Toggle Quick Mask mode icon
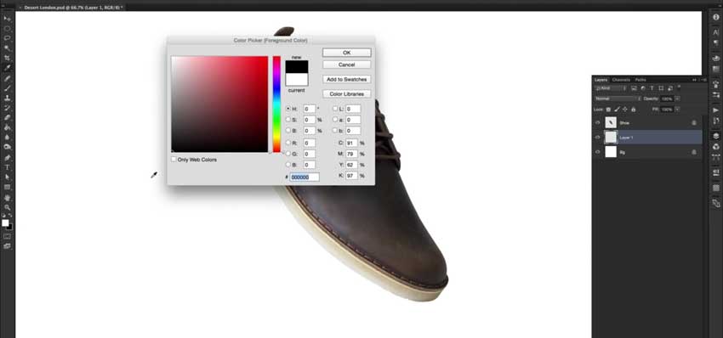The image size is (723, 338). (x=7, y=236)
